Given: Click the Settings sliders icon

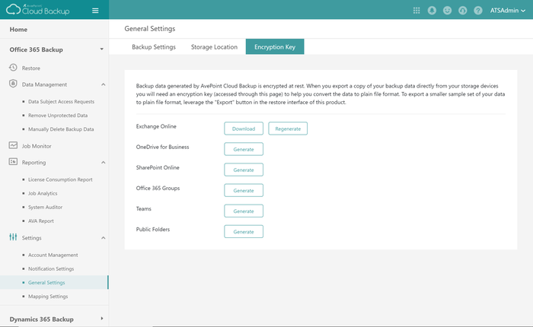Looking at the screenshot, I should tap(13, 237).
